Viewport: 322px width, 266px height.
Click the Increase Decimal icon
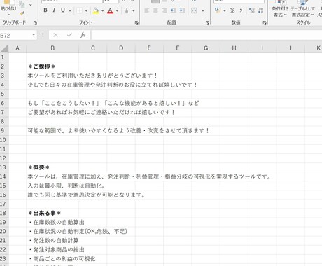click(x=252, y=10)
